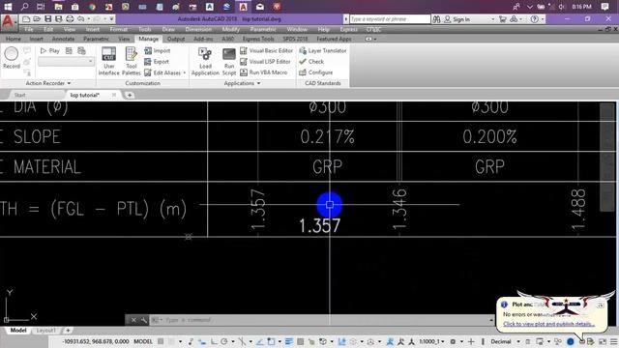Click the close X on command line
619x348 pixels.
pos(133,320)
